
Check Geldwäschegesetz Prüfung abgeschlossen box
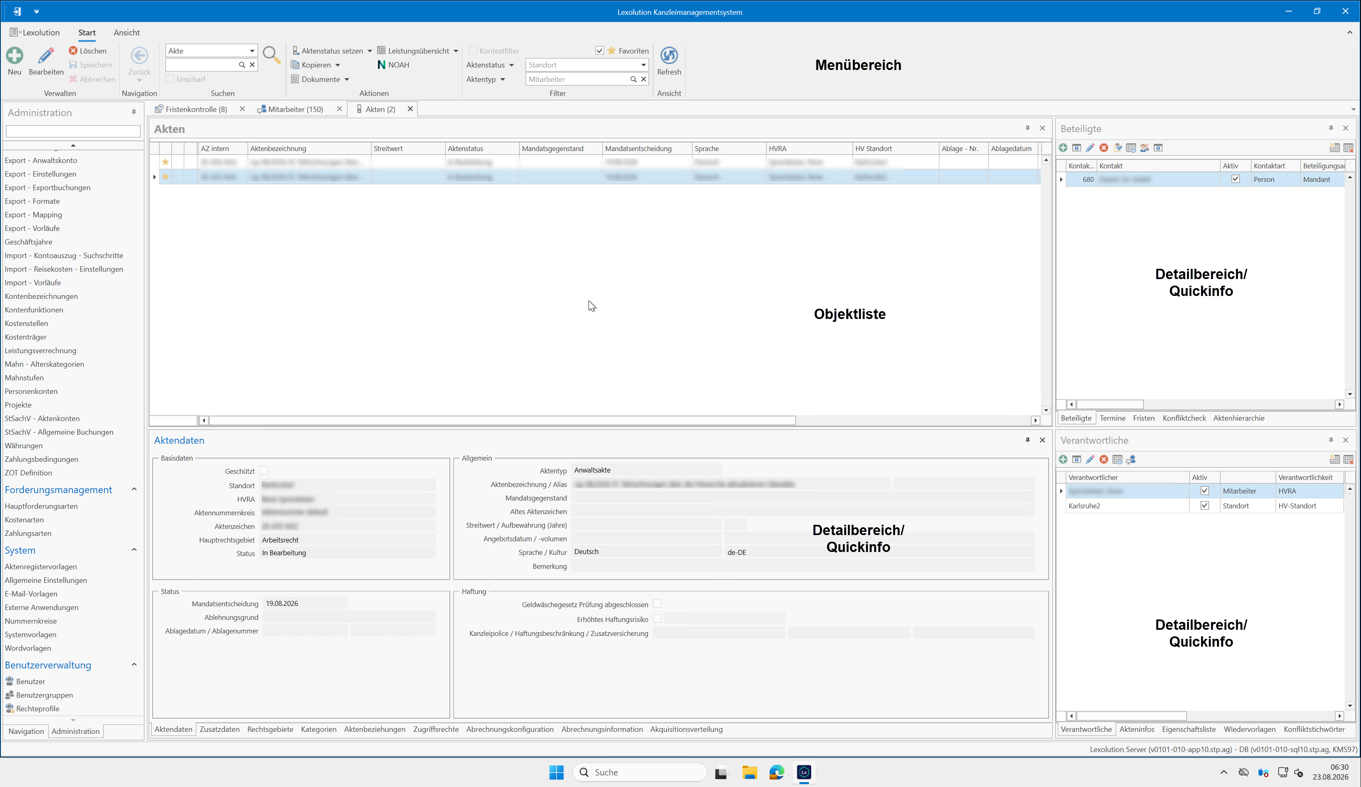click(x=657, y=604)
